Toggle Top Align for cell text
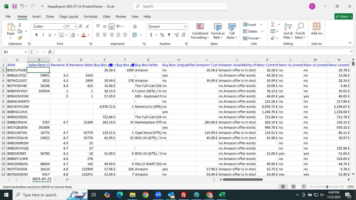356x200 pixels. [x=98, y=27]
